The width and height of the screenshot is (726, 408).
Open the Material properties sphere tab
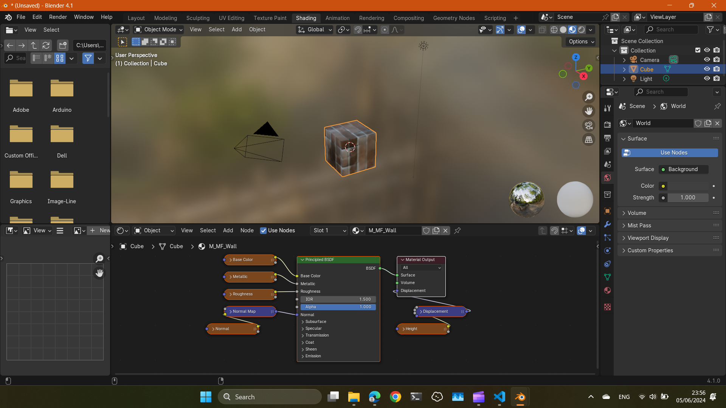pos(607,290)
